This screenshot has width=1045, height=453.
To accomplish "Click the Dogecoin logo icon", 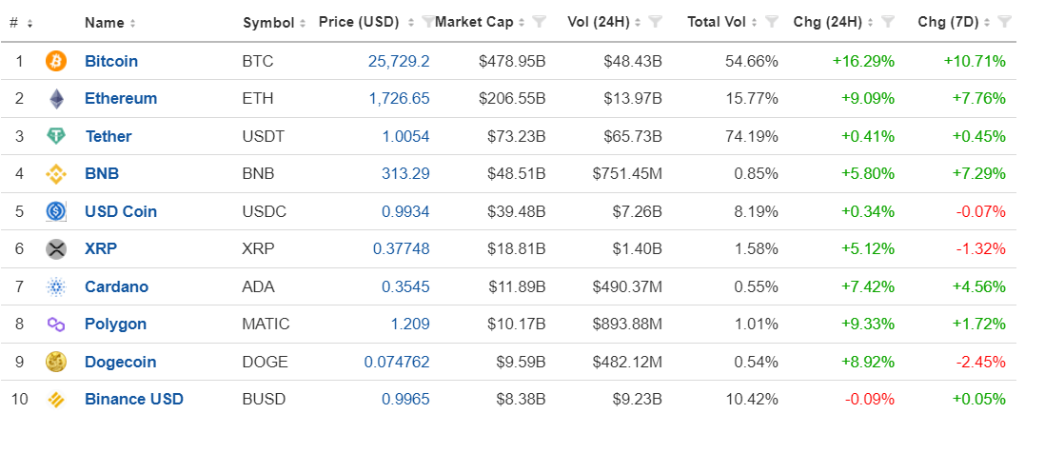I will point(56,362).
